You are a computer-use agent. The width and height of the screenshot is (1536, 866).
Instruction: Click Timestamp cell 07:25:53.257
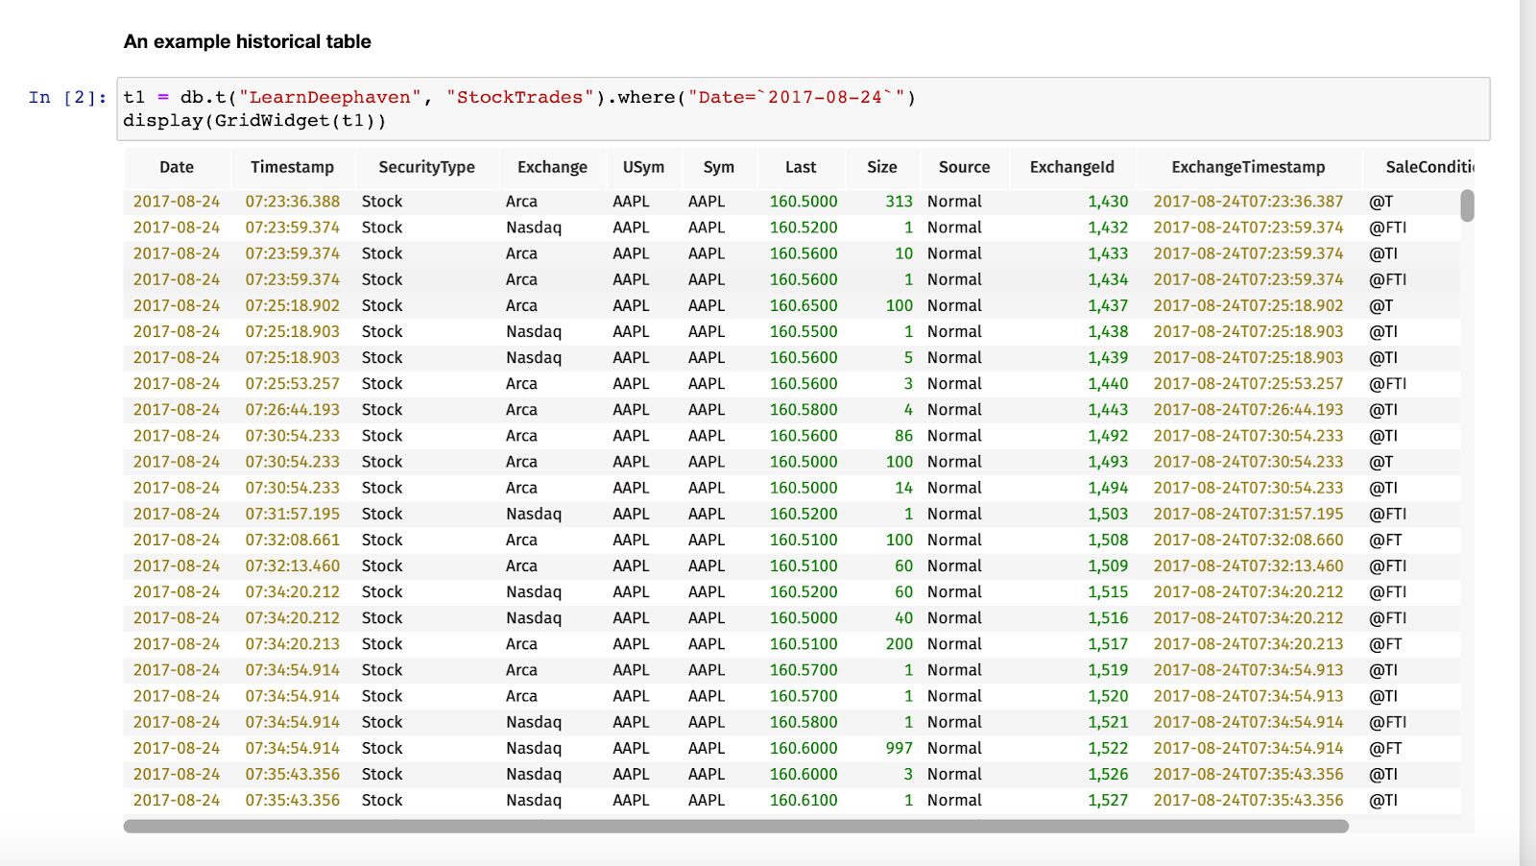[292, 383]
